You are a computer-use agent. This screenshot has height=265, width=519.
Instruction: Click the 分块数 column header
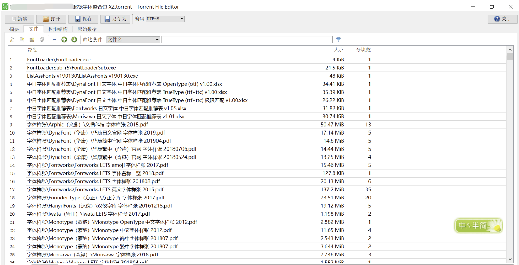[x=359, y=50]
